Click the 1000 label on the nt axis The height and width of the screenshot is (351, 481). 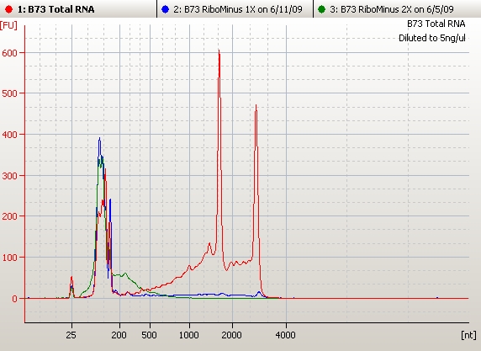[x=188, y=335]
